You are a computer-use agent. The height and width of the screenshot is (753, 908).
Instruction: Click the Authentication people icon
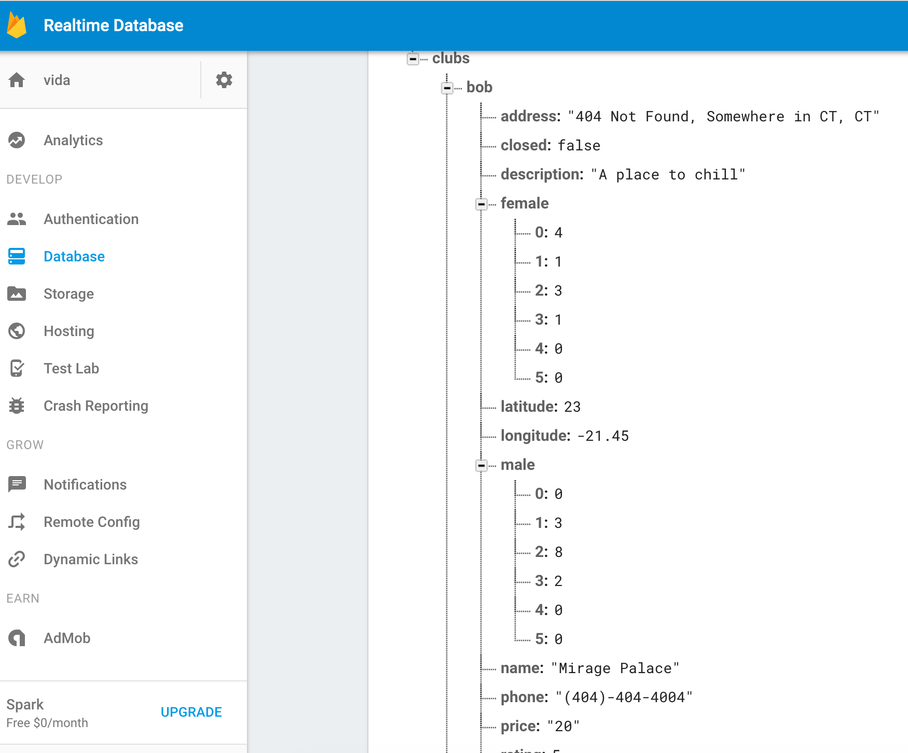(17, 219)
